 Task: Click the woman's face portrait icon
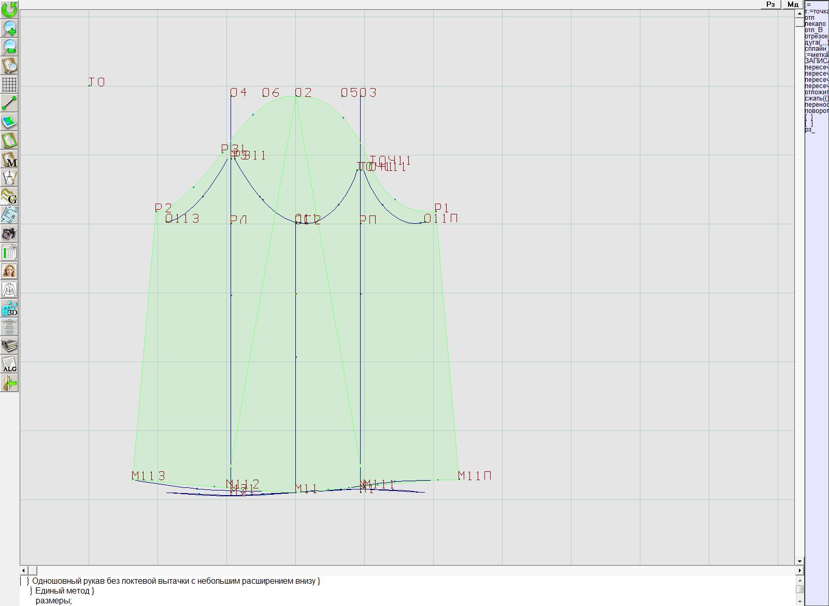tap(9, 271)
